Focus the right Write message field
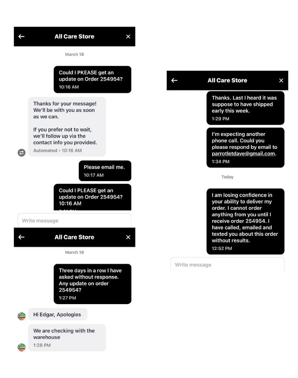Image resolution: width=298 pixels, height=378 pixels. pos(227,265)
